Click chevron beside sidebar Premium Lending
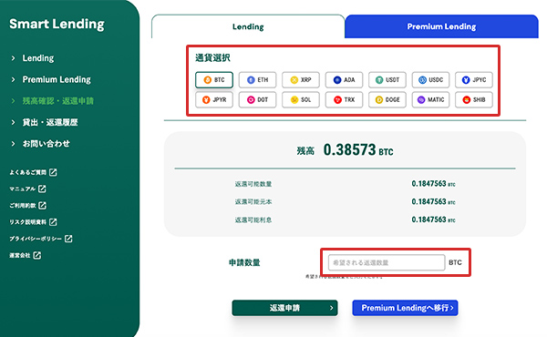Image resolution: width=547 pixels, height=337 pixels. pyautogui.click(x=13, y=79)
